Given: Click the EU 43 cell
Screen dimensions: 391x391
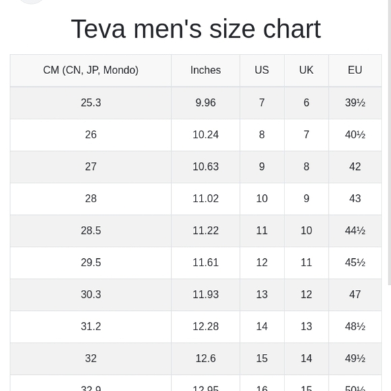Looking at the screenshot, I should coord(355,198).
